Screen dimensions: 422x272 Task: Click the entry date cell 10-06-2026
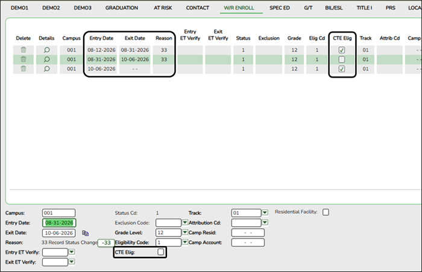click(x=101, y=69)
